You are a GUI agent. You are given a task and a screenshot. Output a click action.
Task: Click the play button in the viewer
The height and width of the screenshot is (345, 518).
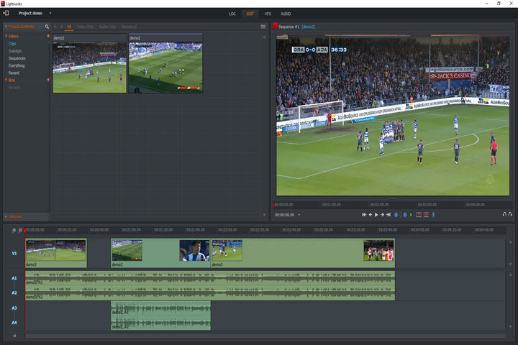pos(376,215)
